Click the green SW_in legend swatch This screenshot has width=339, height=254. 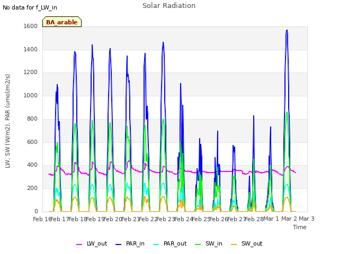point(198,244)
